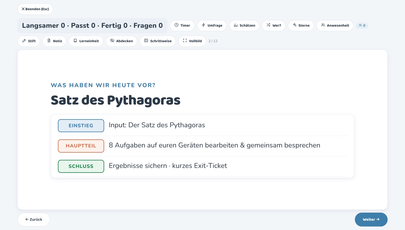Open the Schätzen estimation tool
Image resolution: width=405 pixels, height=230 pixels.
point(244,25)
